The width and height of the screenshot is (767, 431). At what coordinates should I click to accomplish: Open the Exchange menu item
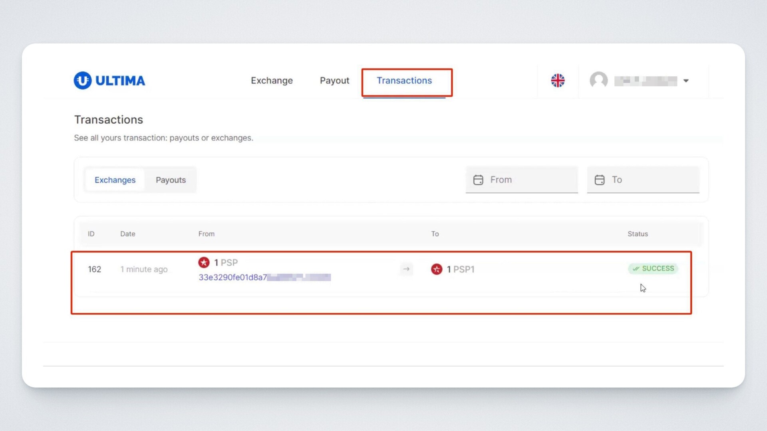click(x=272, y=81)
